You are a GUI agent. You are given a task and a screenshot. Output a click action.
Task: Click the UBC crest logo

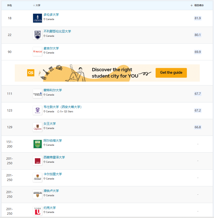[38, 35]
